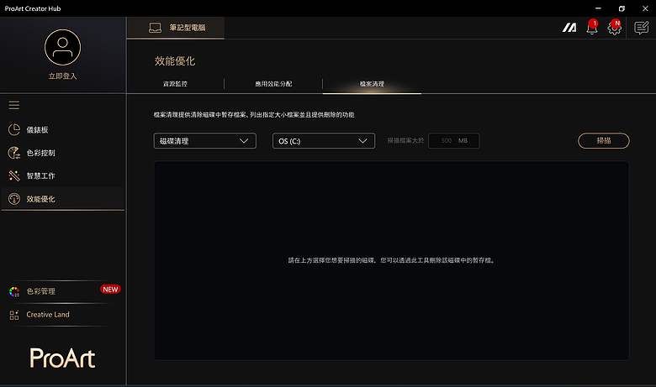Collapse the sidebar with the hamburger icon
The width and height of the screenshot is (656, 387).
tap(14, 105)
